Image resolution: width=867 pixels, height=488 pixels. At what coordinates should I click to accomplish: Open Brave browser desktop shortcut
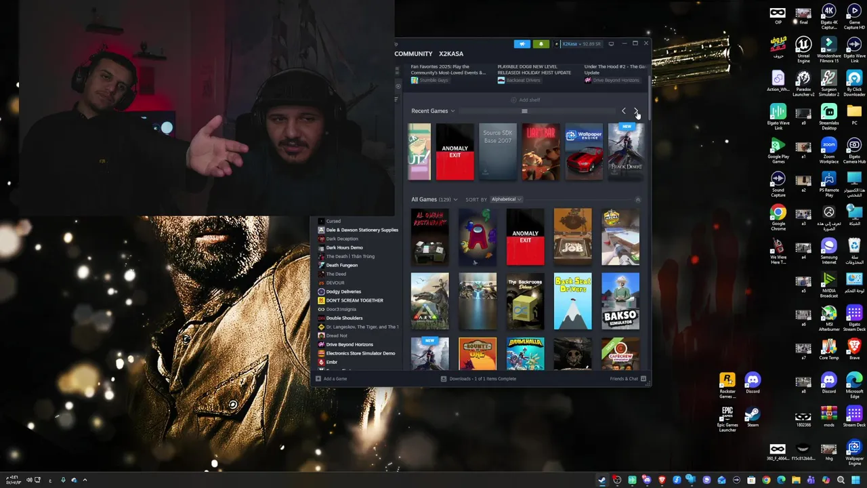854,350
